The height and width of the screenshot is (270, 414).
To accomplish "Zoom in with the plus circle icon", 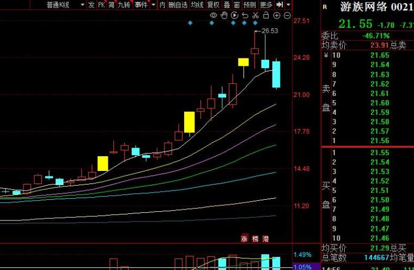I will click(276, 16).
